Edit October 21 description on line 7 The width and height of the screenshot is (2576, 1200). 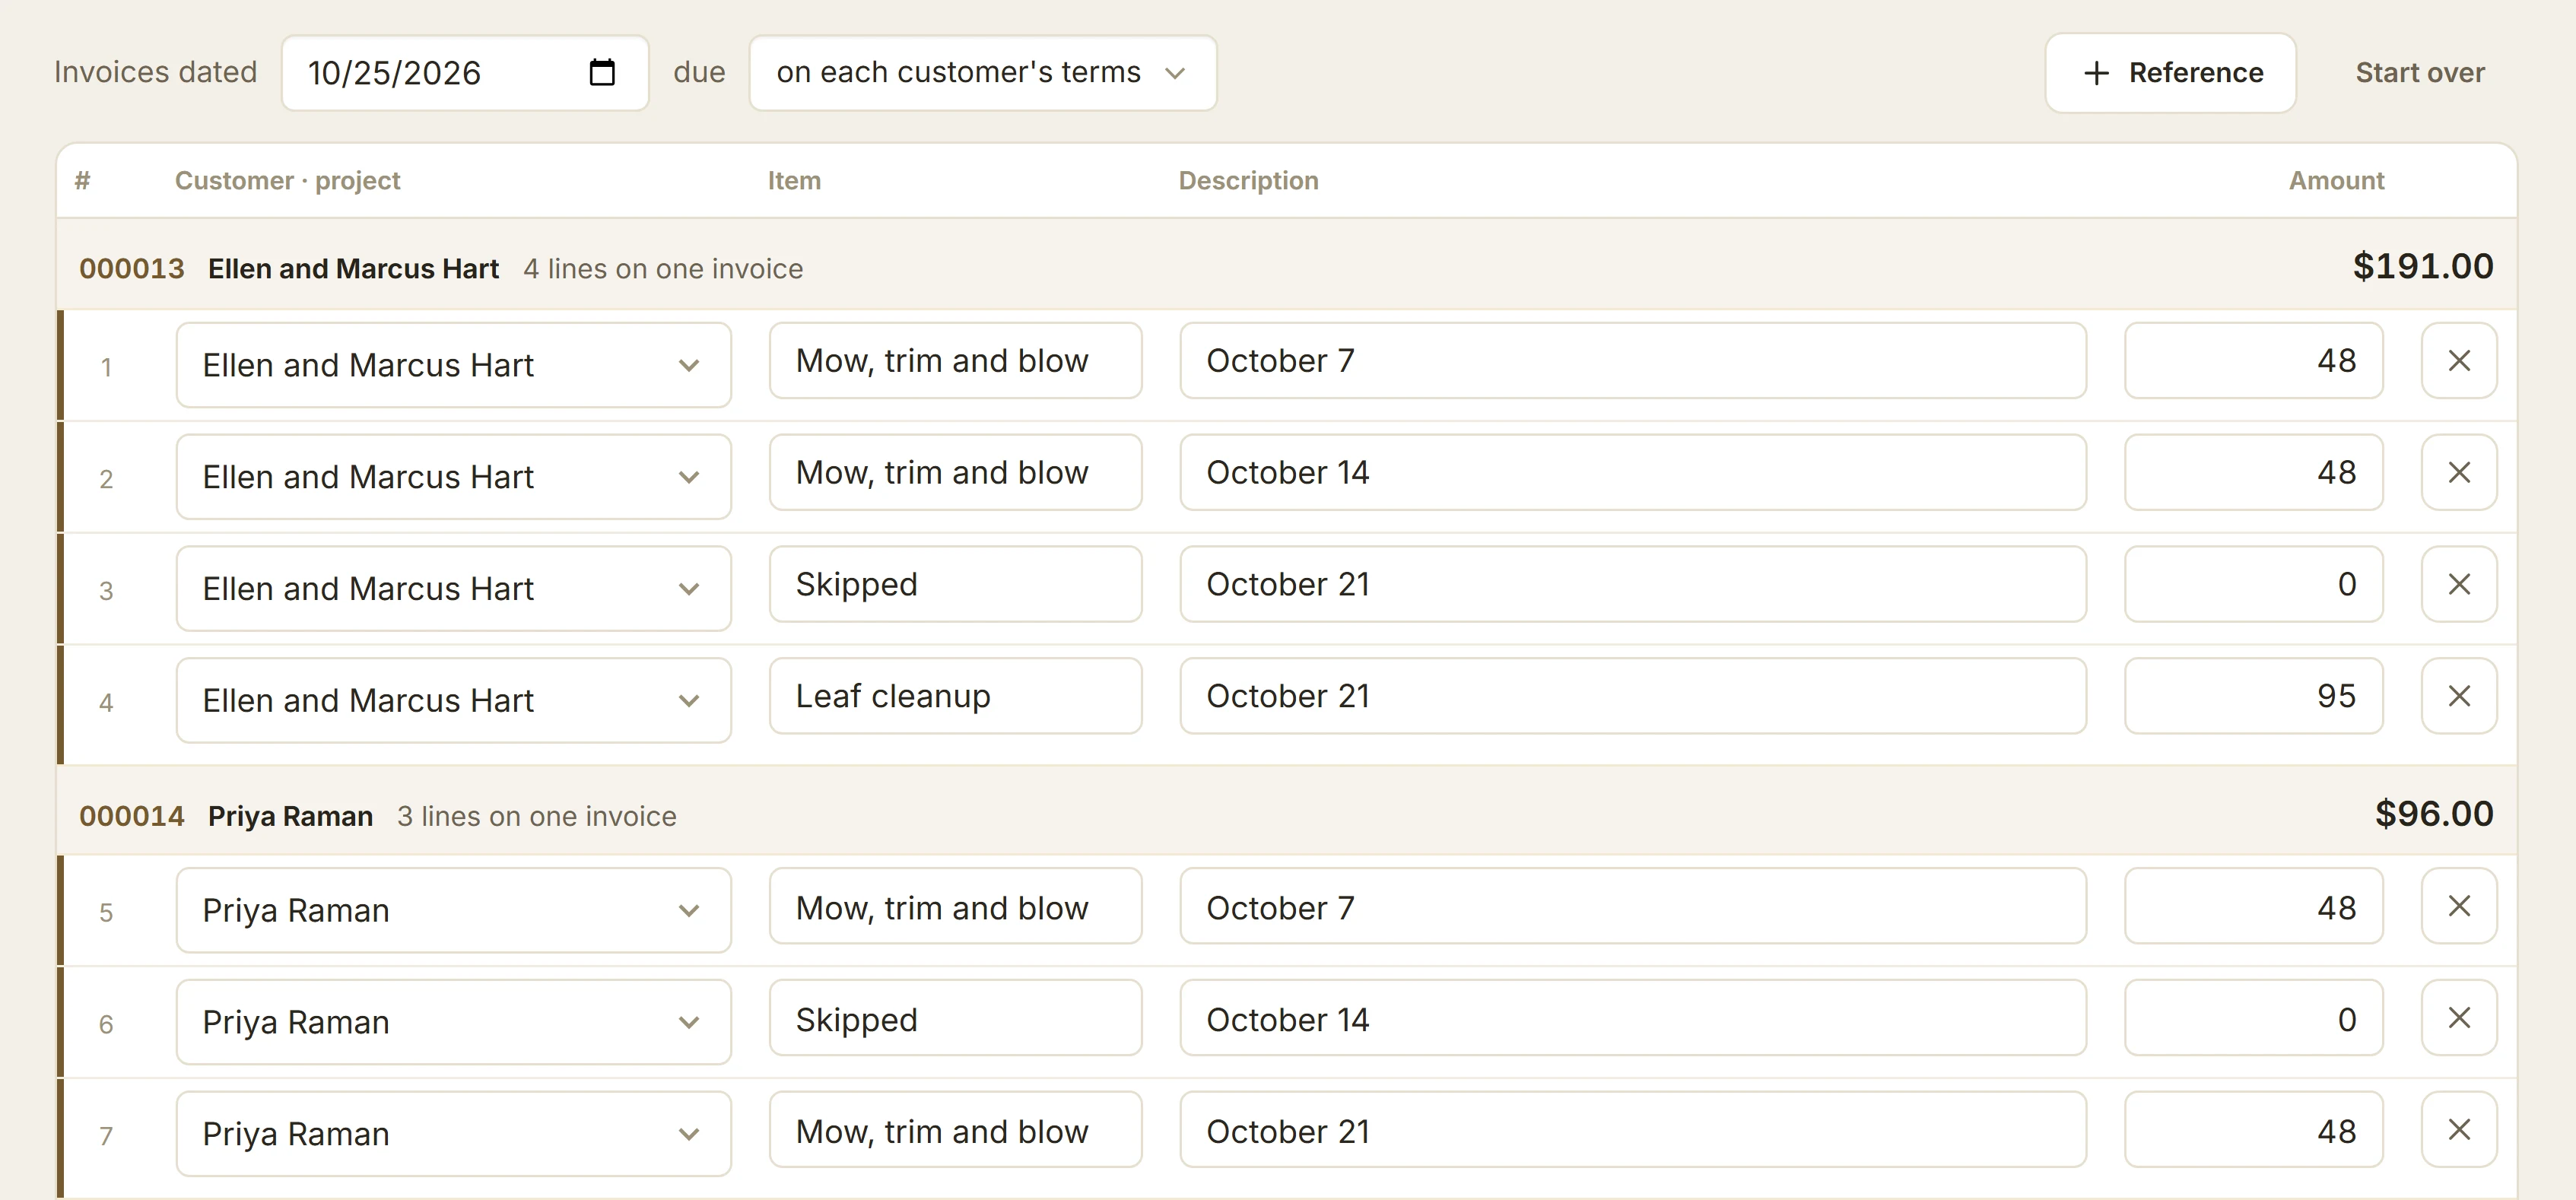1633,1130
